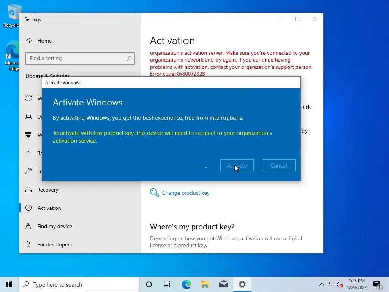The width and height of the screenshot is (389, 292).
Task: Click the Backup upward arrow icon
Action: click(28, 153)
